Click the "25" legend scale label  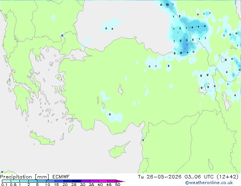(74, 184)
